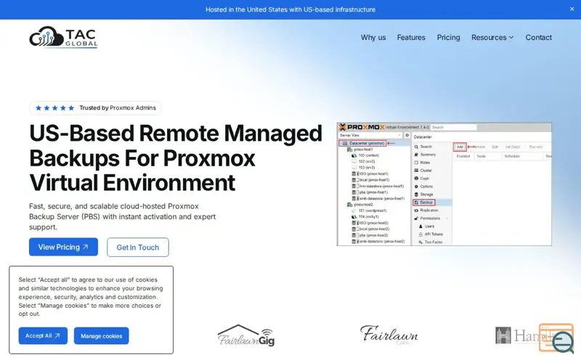This screenshot has width=581, height=363.
Task: Click the banner text about US-based infrastructure
Action: 290,9
